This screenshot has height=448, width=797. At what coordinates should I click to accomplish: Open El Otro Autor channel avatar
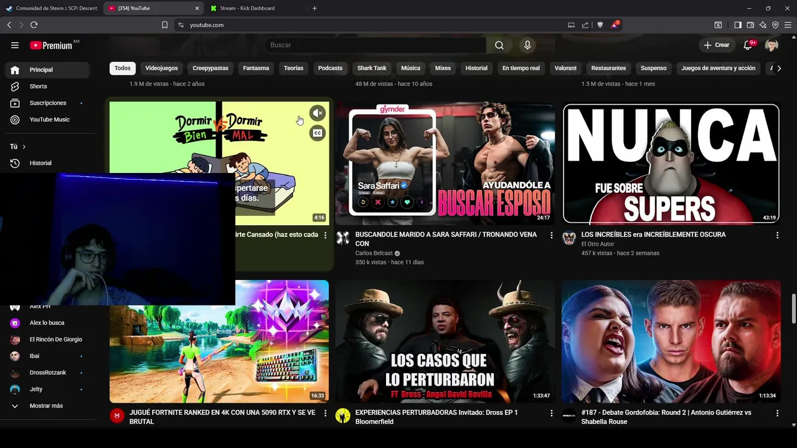(569, 238)
